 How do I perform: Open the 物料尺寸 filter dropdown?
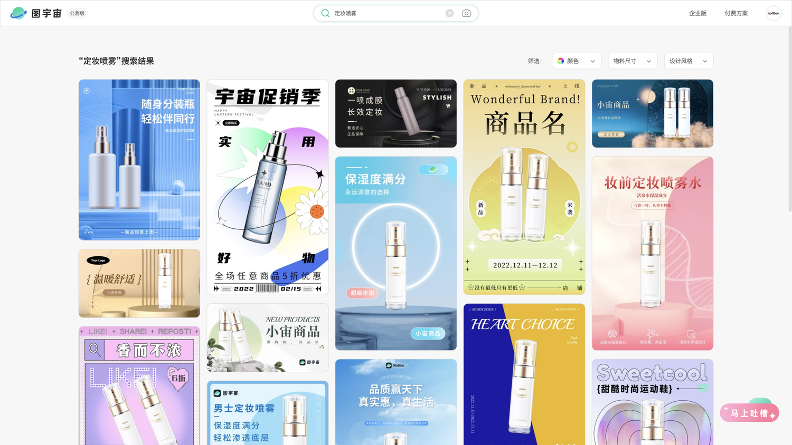[633, 61]
